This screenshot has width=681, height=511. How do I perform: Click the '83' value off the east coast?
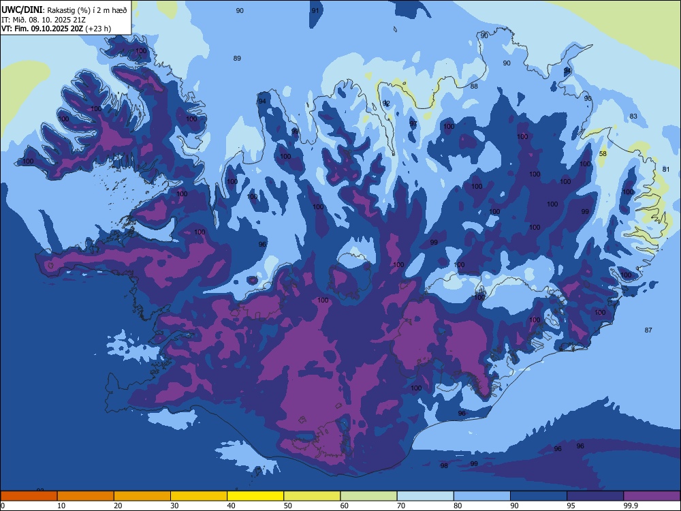click(633, 116)
